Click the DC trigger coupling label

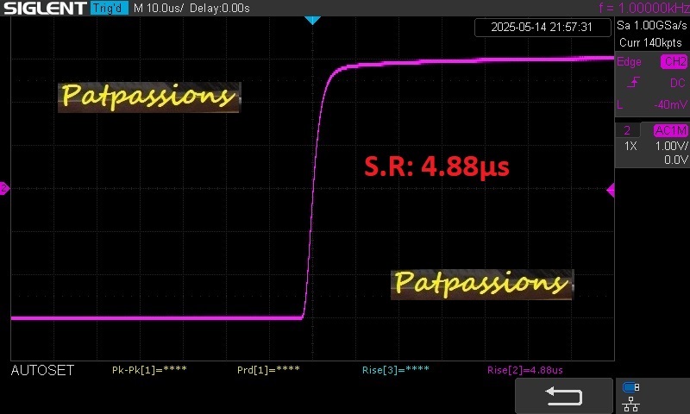pos(678,83)
